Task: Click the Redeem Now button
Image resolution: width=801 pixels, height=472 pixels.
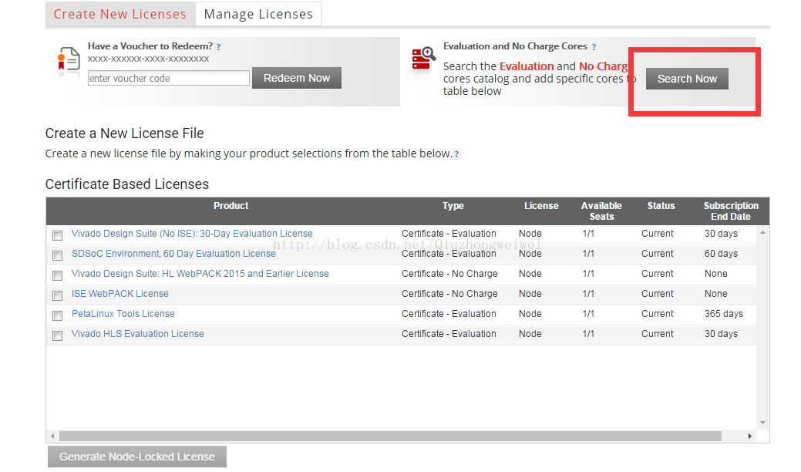Action: 297,78
